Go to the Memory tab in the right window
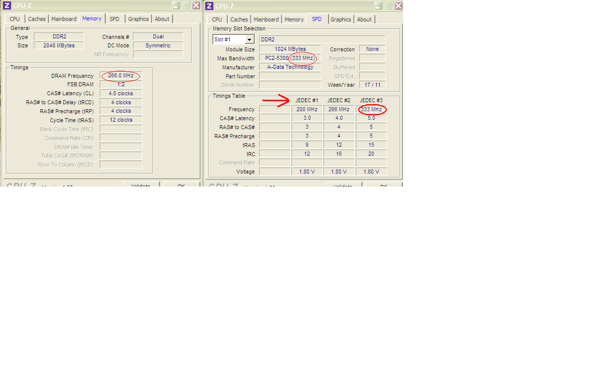This screenshot has width=607, height=373. (294, 19)
